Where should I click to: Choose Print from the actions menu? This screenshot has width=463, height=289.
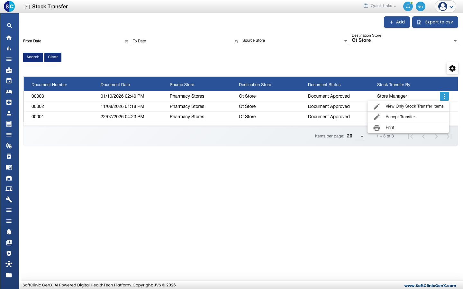(408, 127)
